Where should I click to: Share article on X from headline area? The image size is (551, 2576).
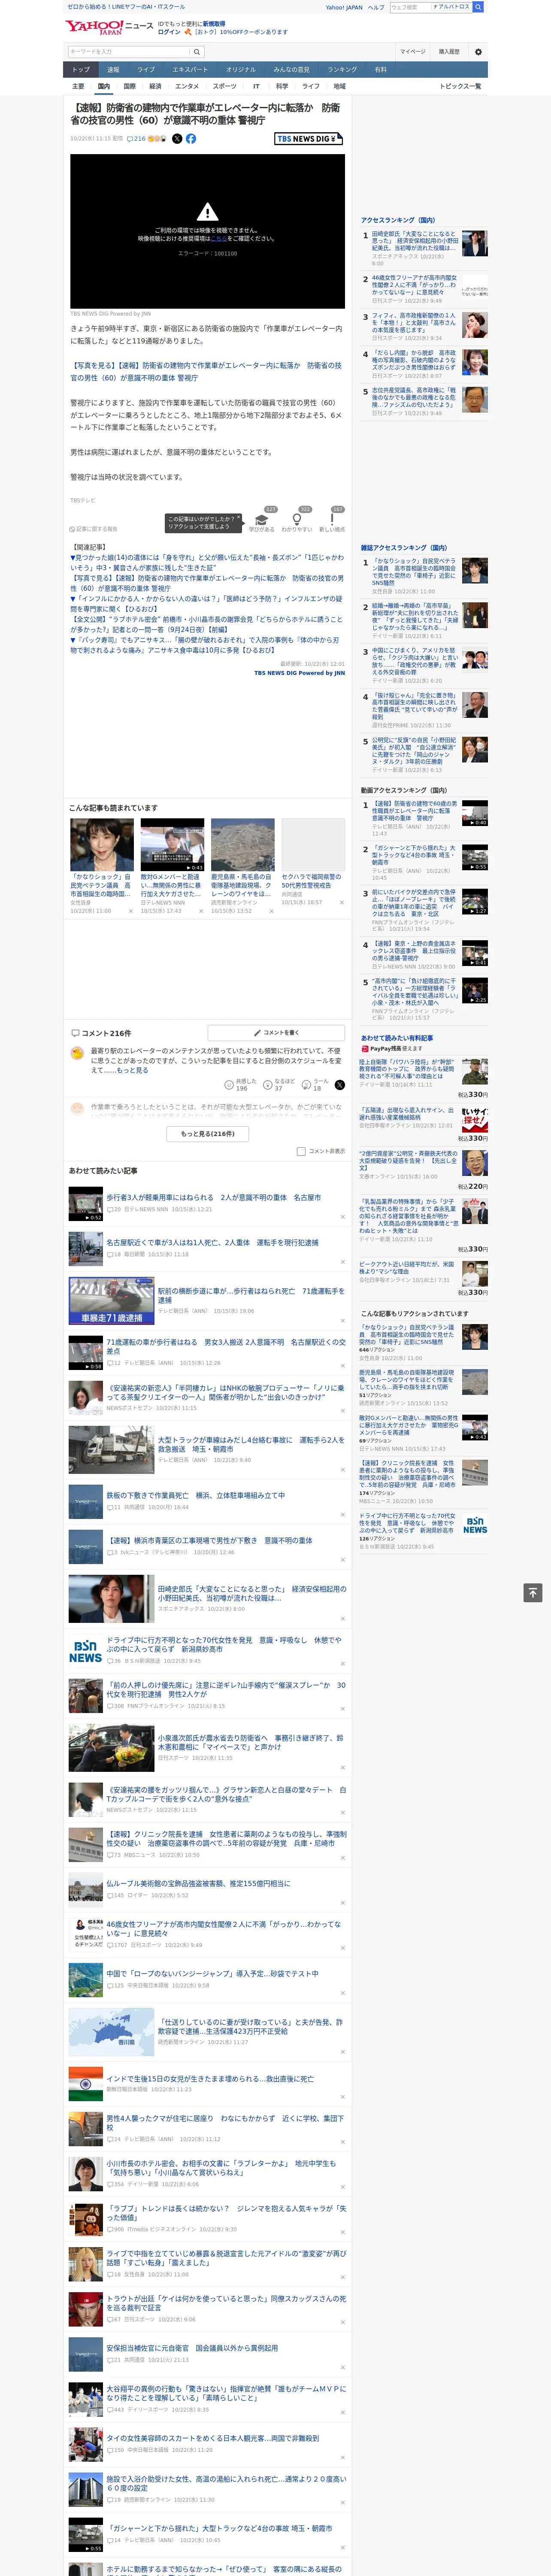pyautogui.click(x=177, y=139)
